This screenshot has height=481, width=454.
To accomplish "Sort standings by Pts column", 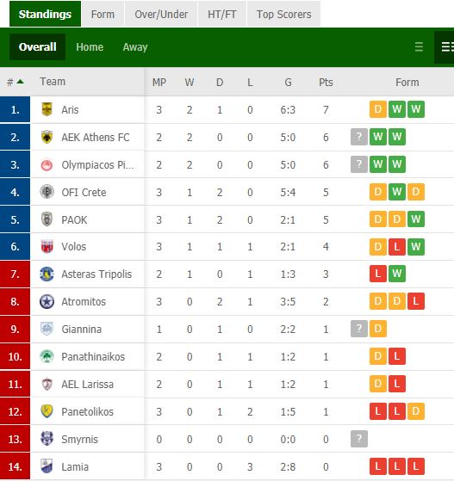I will (326, 82).
